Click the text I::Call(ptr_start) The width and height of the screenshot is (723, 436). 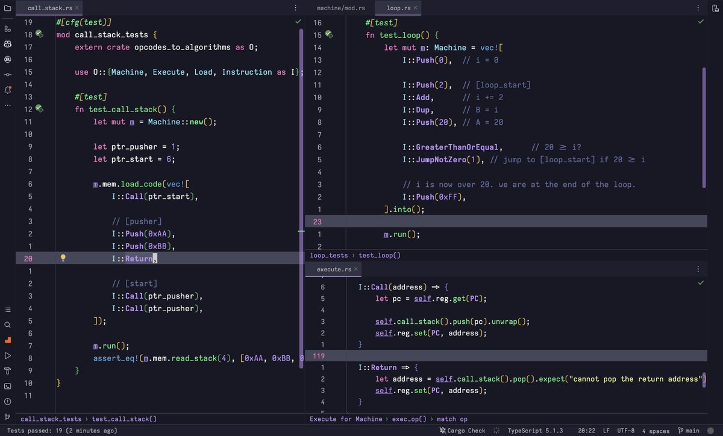(153, 196)
